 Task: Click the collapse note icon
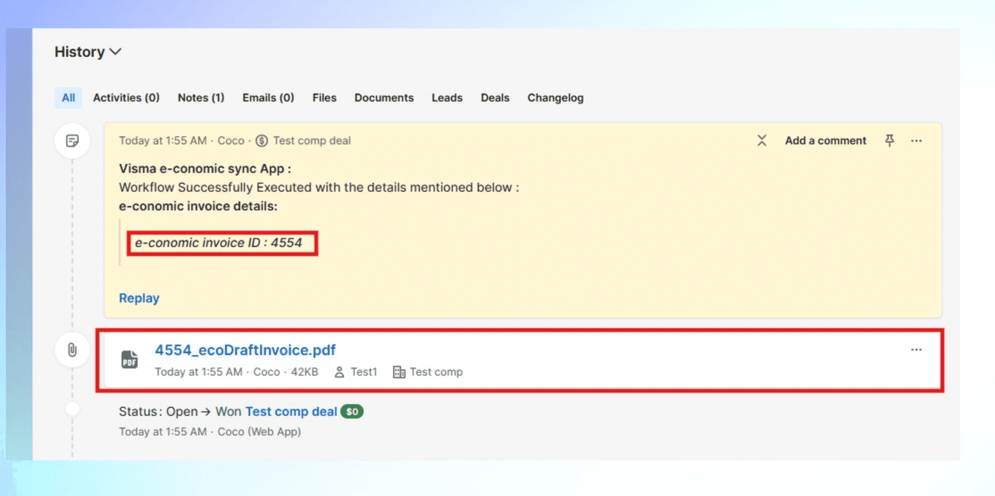762,141
